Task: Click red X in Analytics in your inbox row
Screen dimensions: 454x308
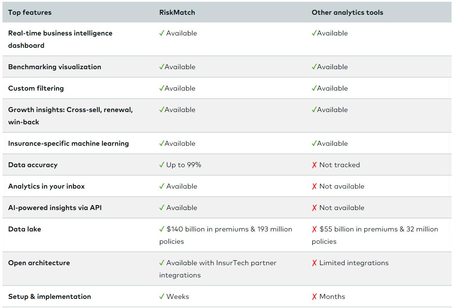Action: 314,186
